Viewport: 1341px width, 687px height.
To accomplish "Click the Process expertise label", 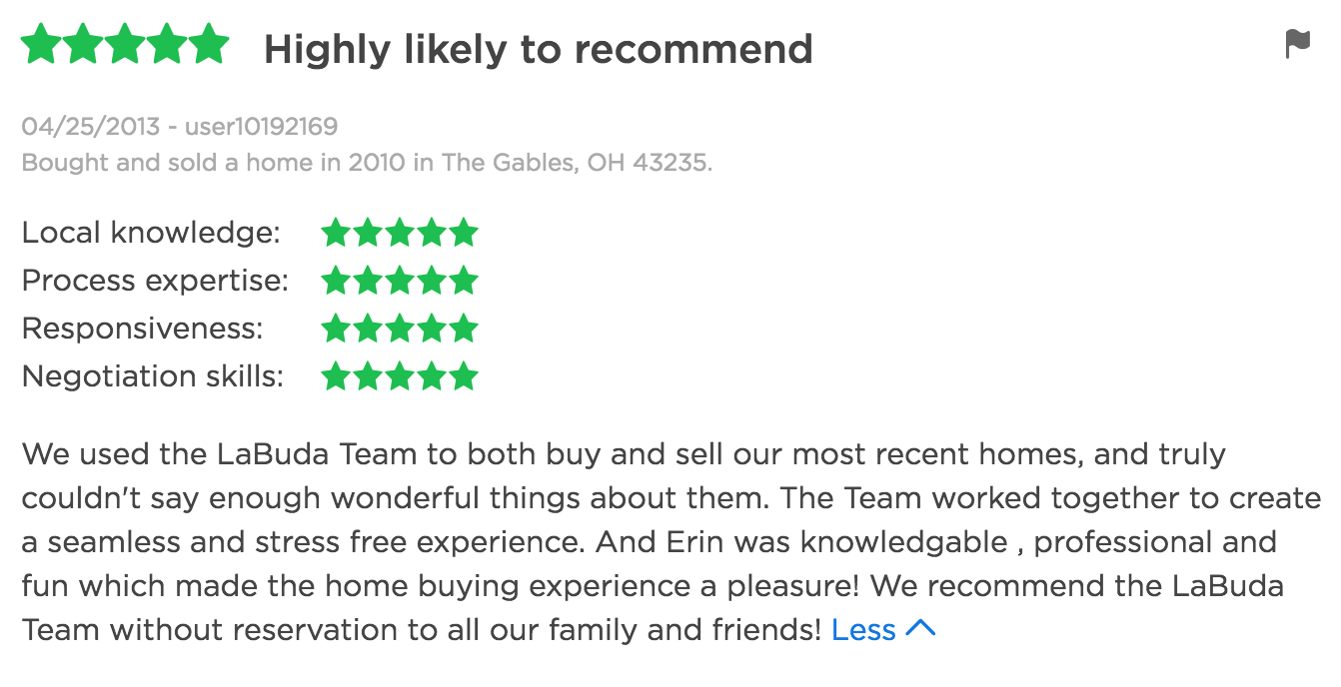I will (x=155, y=282).
